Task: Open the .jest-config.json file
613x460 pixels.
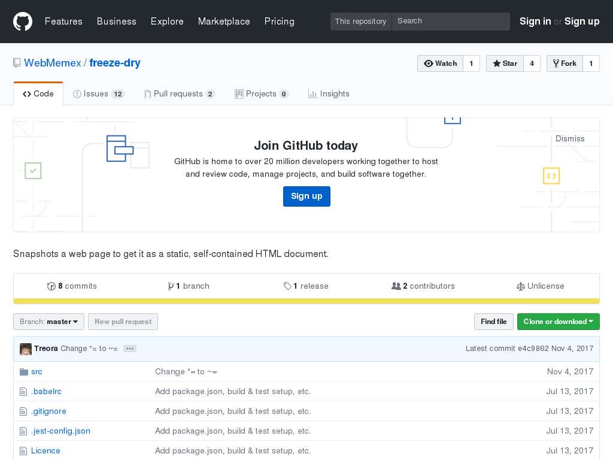Action: click(60, 431)
